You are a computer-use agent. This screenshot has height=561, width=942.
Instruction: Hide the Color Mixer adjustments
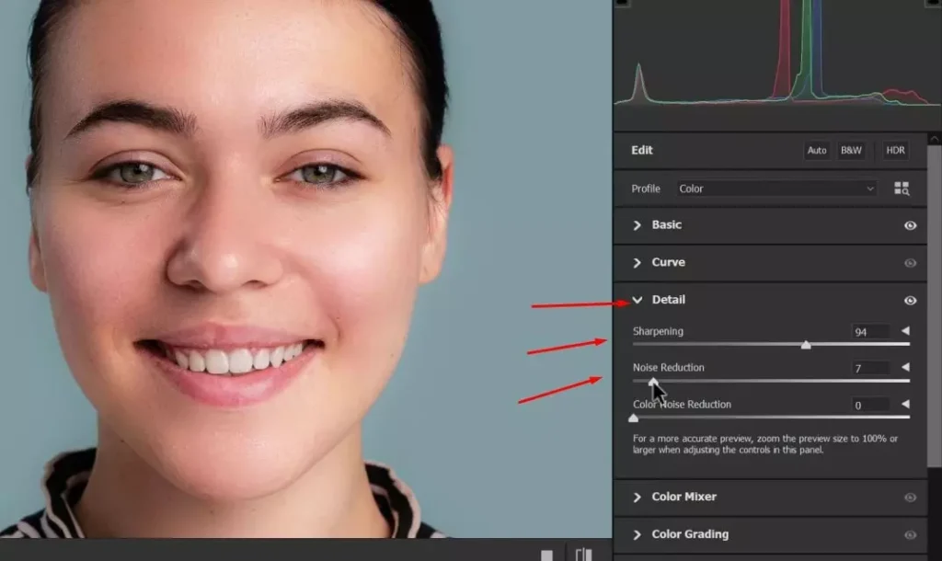click(x=910, y=497)
